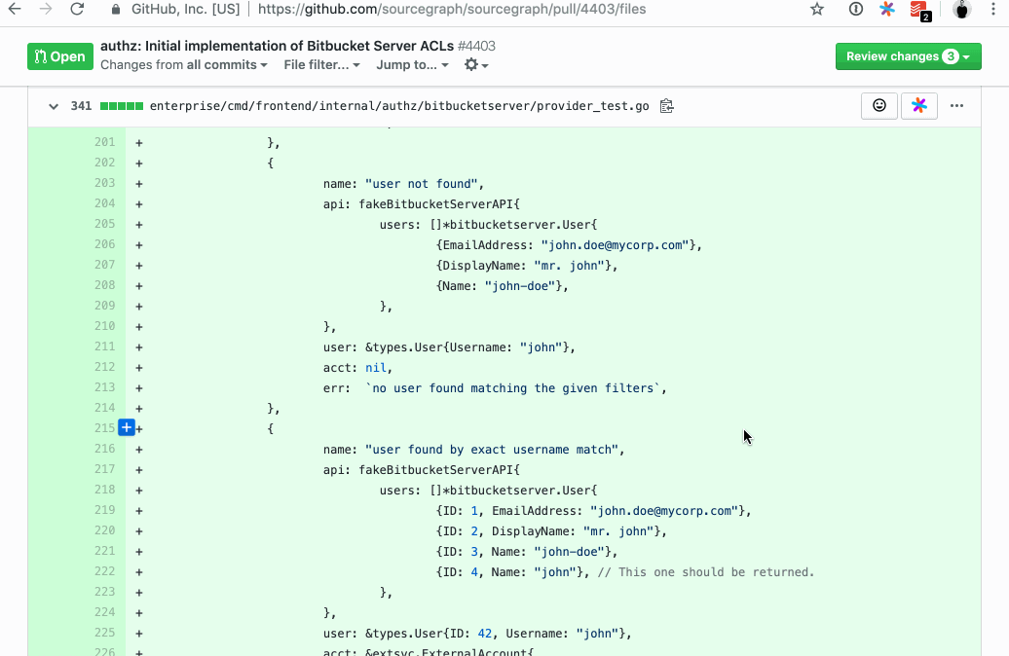1009x656 pixels.
Task: Open the Jump to dropdown
Action: pos(413,65)
